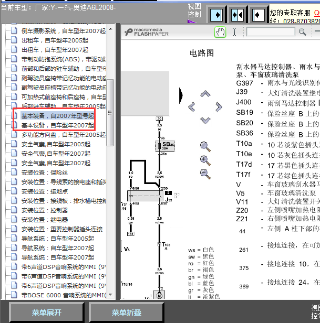Open 安装位置：控制器

[x=44, y=210]
